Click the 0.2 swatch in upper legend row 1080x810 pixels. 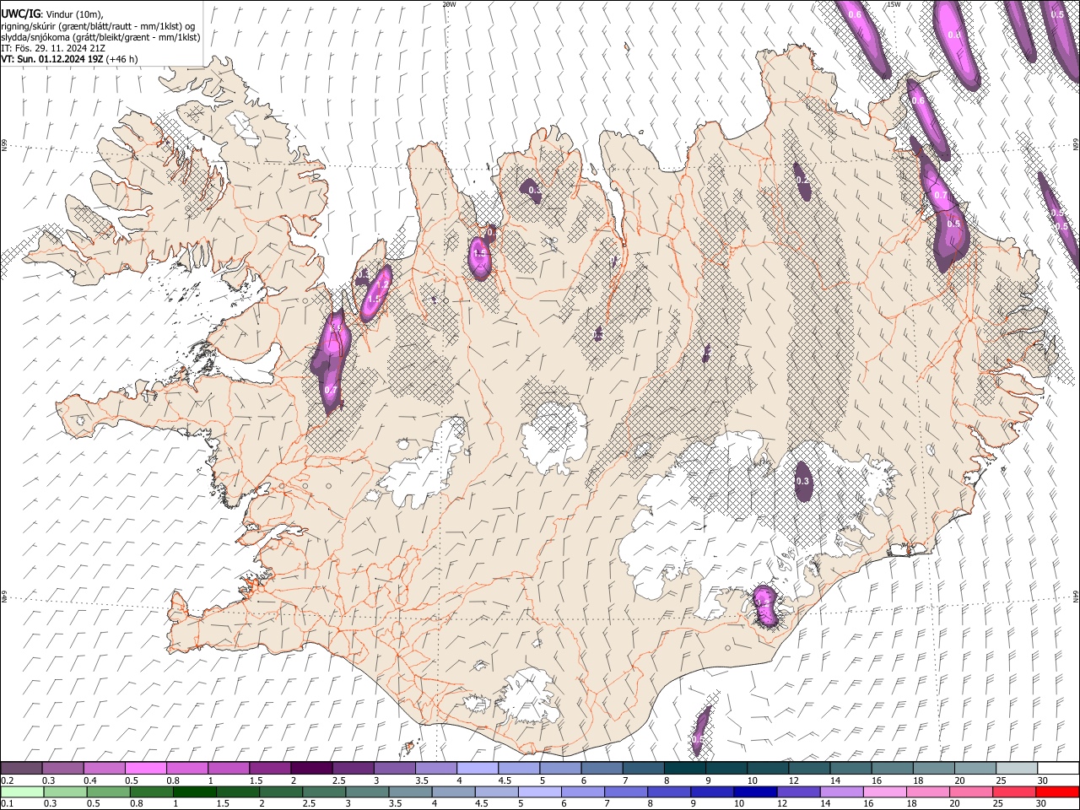coord(22,768)
